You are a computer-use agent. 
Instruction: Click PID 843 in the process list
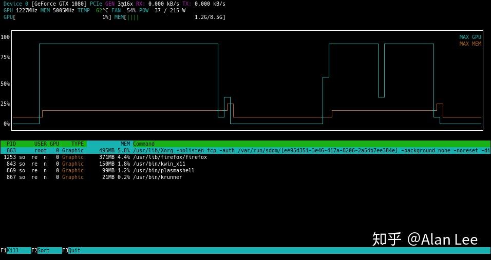[x=11, y=164]
